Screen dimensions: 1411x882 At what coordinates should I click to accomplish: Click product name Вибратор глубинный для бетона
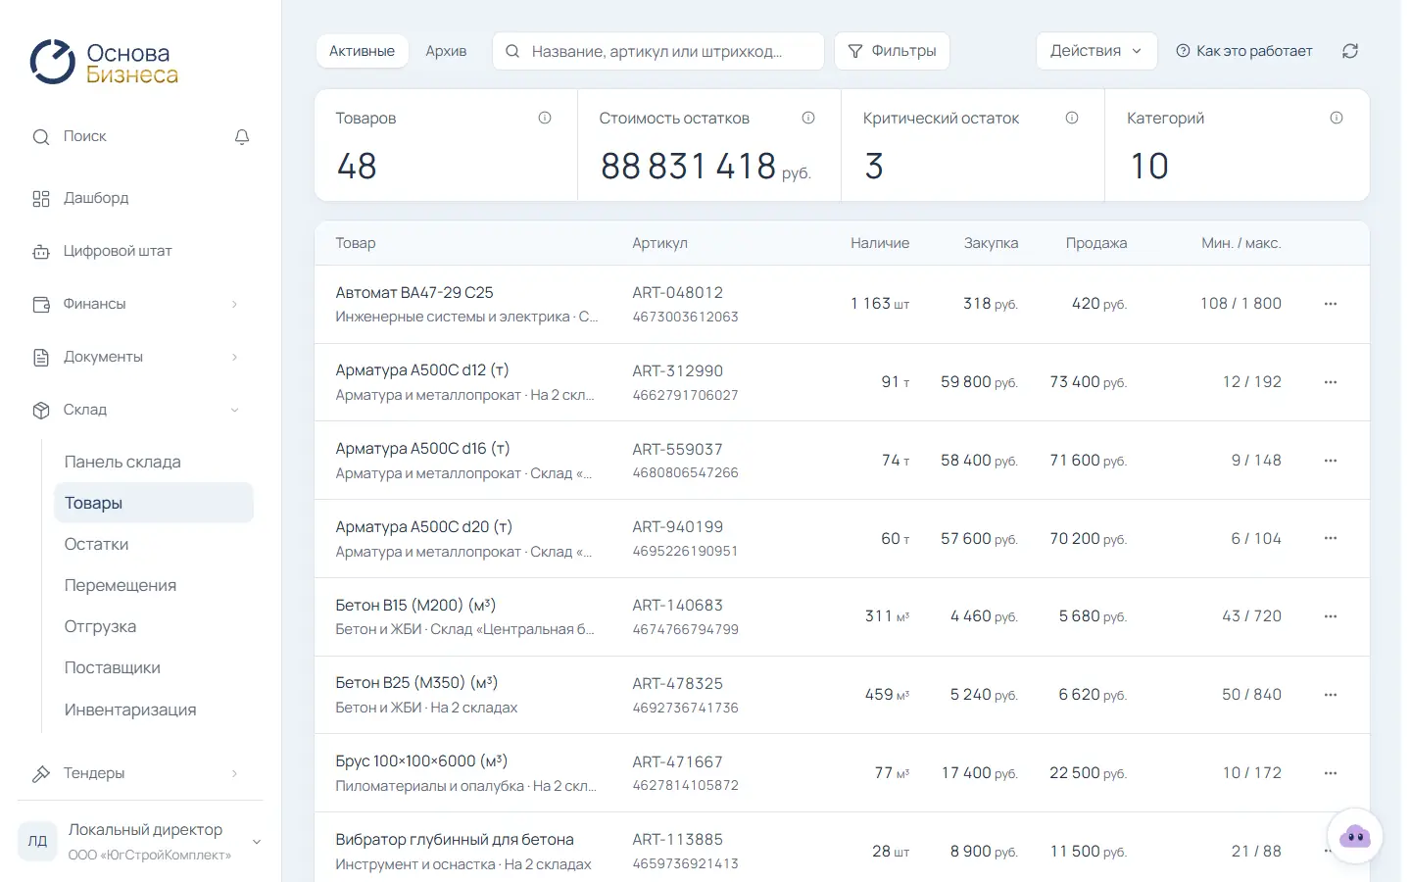455,840
